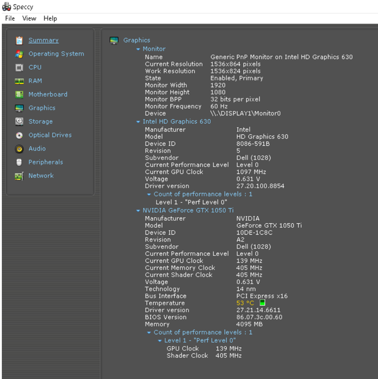Collapse NVIDIA's Count of performance levels arrow
The width and height of the screenshot is (378, 379).
click(149, 333)
